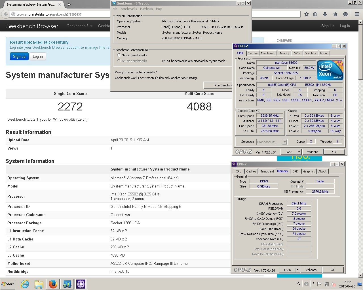Switch to Geekbench via the glasses taskbar icon
363x290 pixels.
67,284
